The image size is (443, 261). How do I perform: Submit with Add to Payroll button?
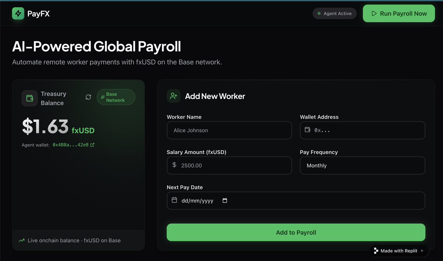(x=296, y=233)
